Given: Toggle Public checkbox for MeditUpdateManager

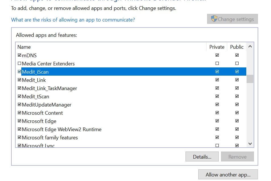Looking at the screenshot, I should click(x=237, y=105).
